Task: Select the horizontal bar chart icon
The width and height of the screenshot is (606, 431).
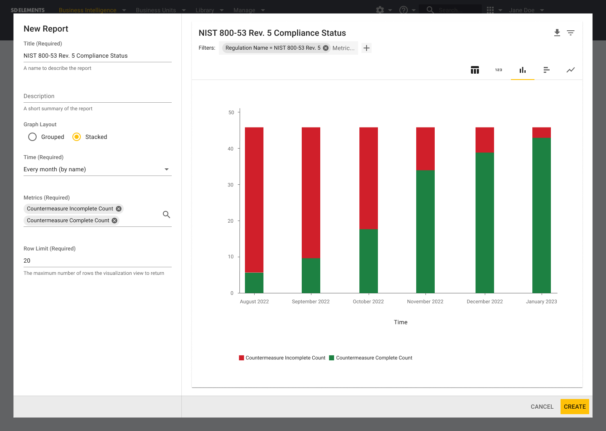Action: (x=546, y=70)
